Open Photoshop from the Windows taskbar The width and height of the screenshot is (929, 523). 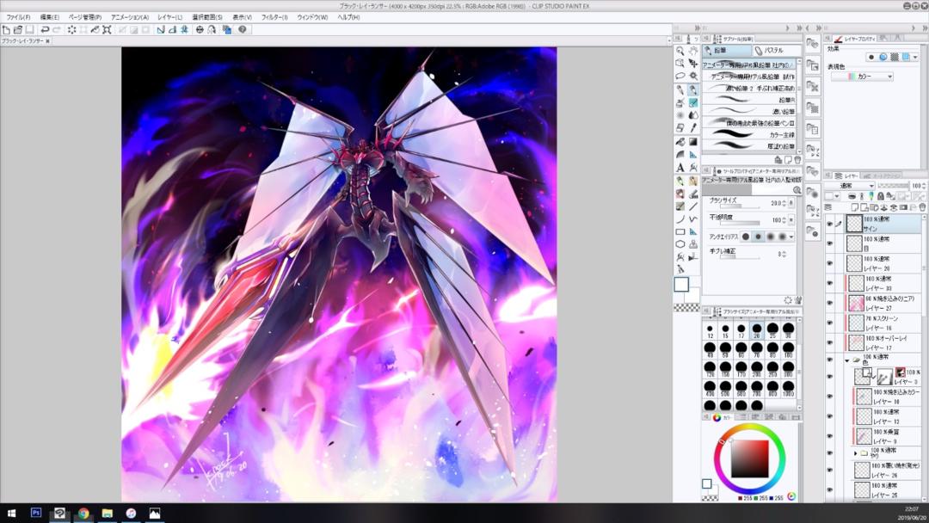[36, 513]
